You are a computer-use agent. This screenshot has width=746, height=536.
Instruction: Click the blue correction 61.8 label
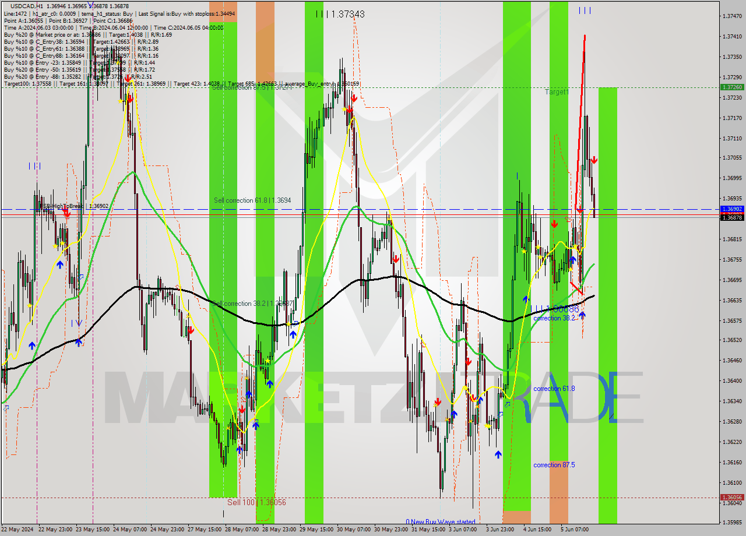pyautogui.click(x=554, y=389)
